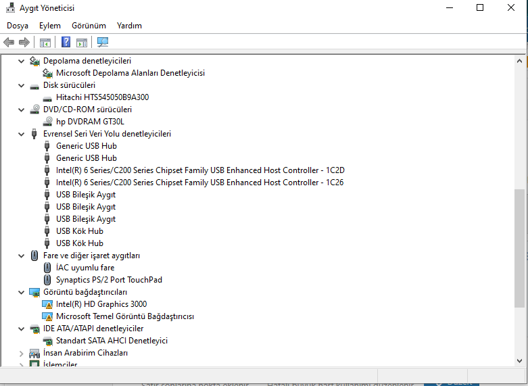Image resolution: width=528 pixels, height=386 pixels.
Task: Collapse the Depolama denetleyicileri node
Action: 21,61
